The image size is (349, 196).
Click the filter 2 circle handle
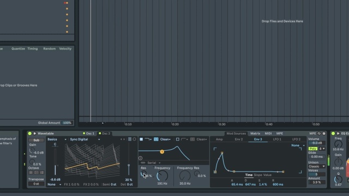141,158
